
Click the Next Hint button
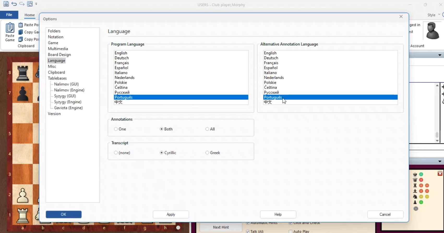221,227
